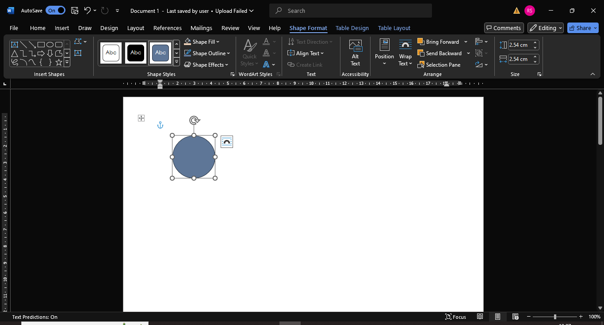Image resolution: width=604 pixels, height=325 pixels.
Task: Click the Share button
Action: (583, 28)
